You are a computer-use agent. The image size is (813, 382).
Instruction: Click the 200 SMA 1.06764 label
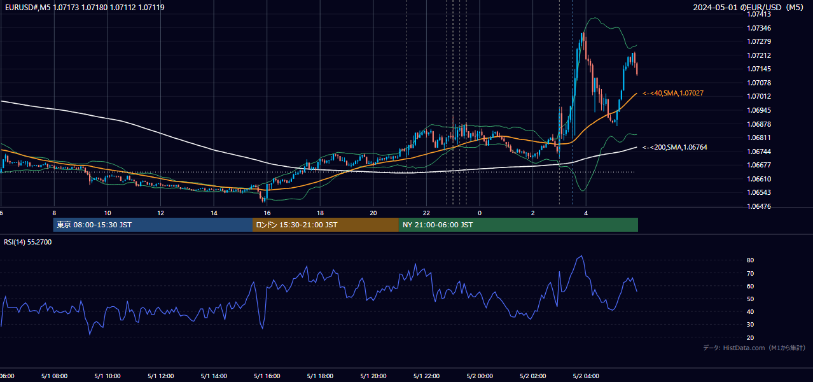pos(675,147)
